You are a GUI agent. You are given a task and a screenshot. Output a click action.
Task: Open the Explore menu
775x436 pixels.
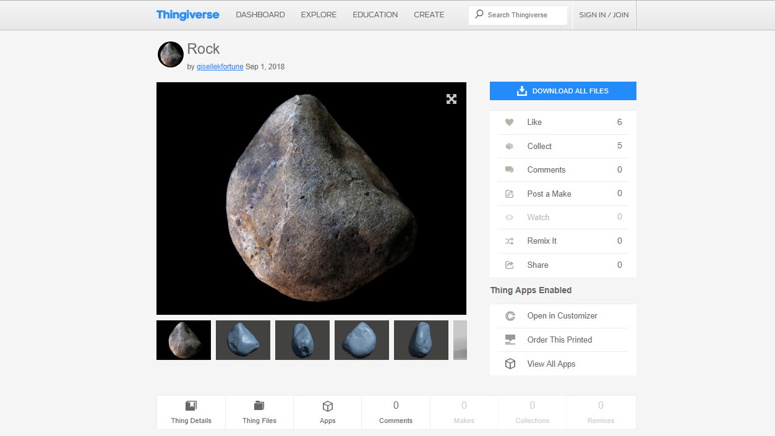tap(319, 15)
